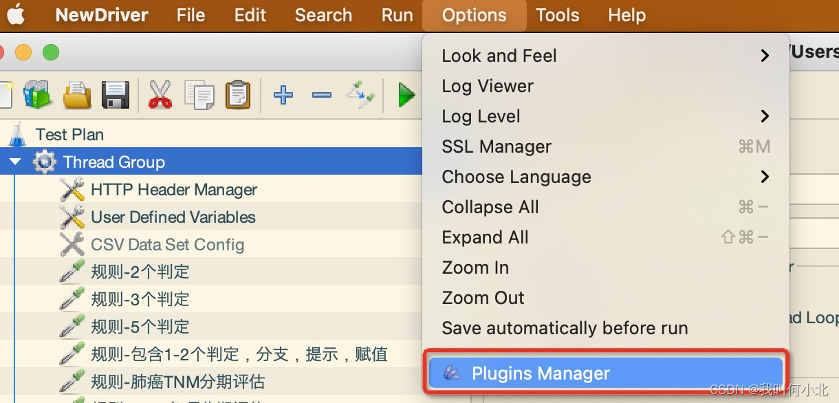Open Plugins Manager menu entry
The height and width of the screenshot is (403, 839).
click(x=606, y=373)
